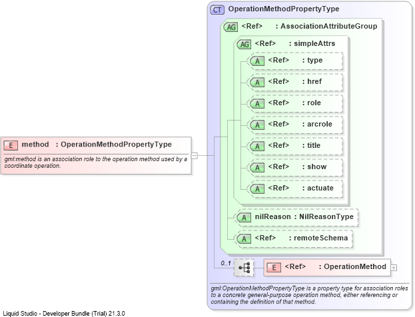The image size is (415, 317).
Task: Click the A icon of the arcrole attribute
Action: [x=257, y=125]
